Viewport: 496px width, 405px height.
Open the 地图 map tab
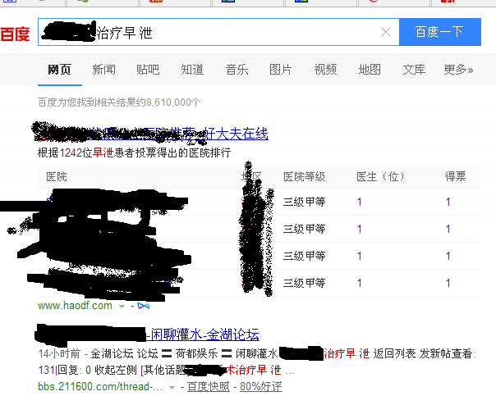click(x=370, y=70)
